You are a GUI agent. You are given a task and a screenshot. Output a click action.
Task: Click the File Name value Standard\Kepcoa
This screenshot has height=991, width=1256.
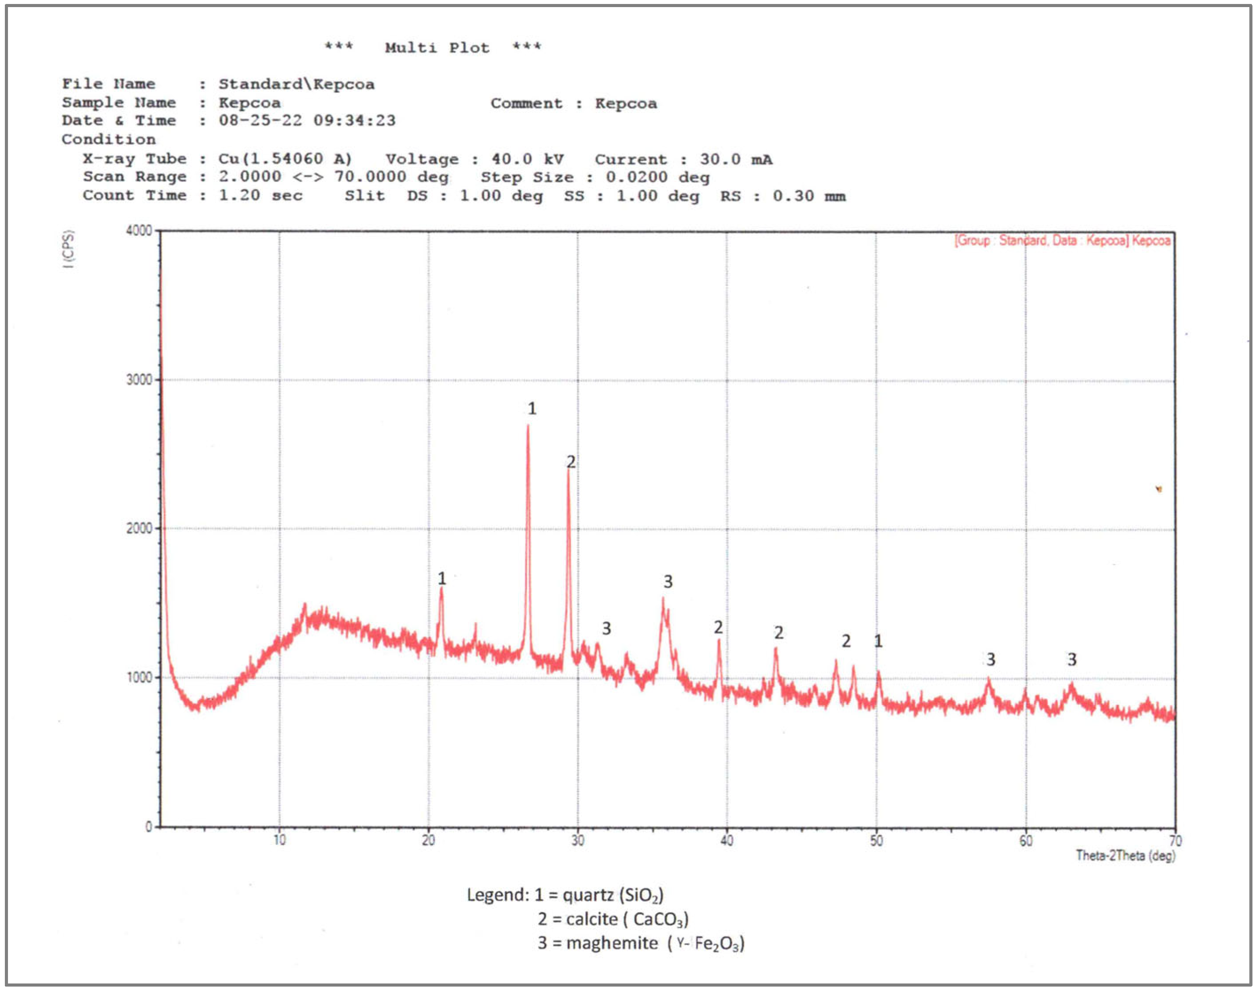click(296, 84)
